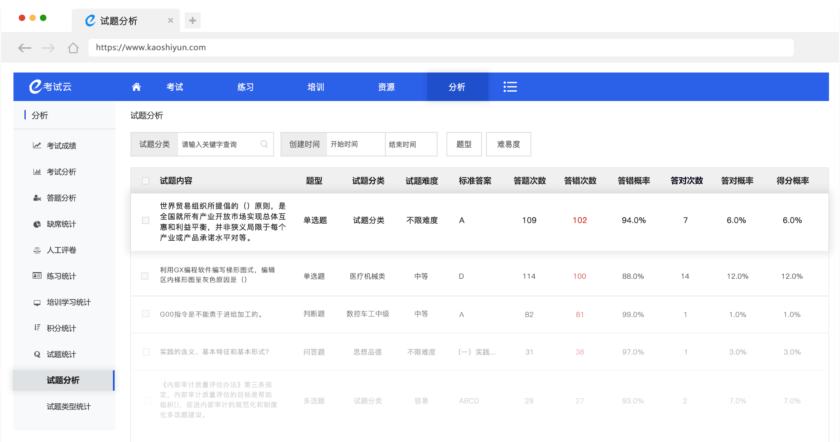Click the 考试成绩 chart icon in sidebar

click(37, 145)
